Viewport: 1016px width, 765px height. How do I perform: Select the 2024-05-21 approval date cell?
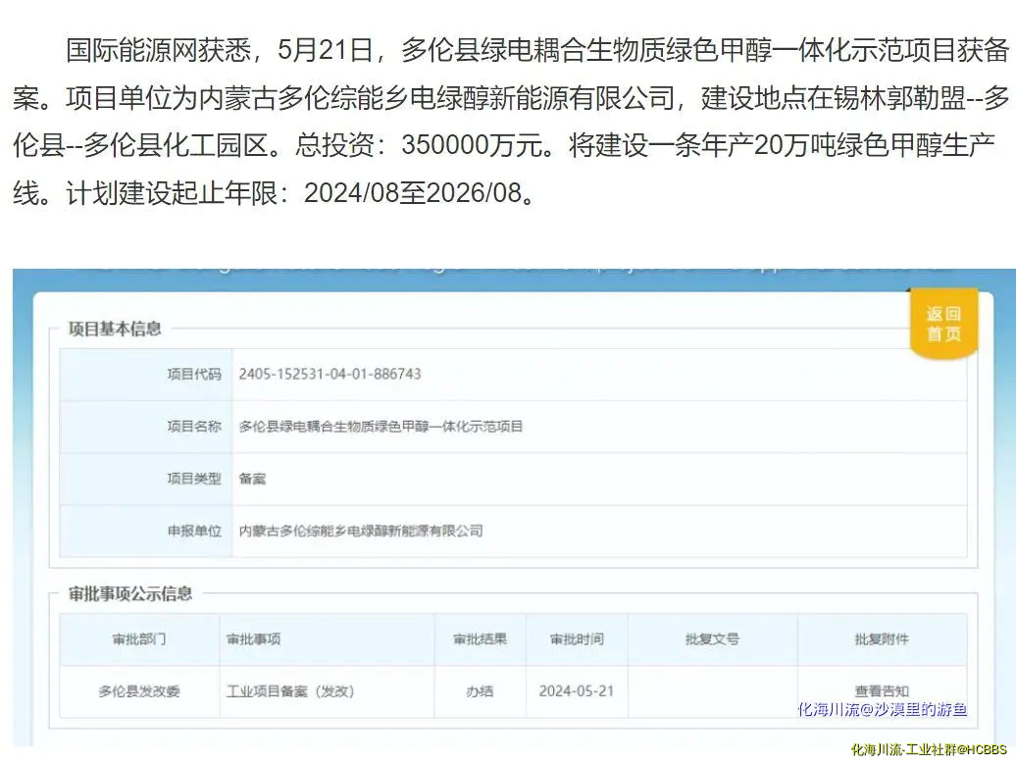pos(576,691)
